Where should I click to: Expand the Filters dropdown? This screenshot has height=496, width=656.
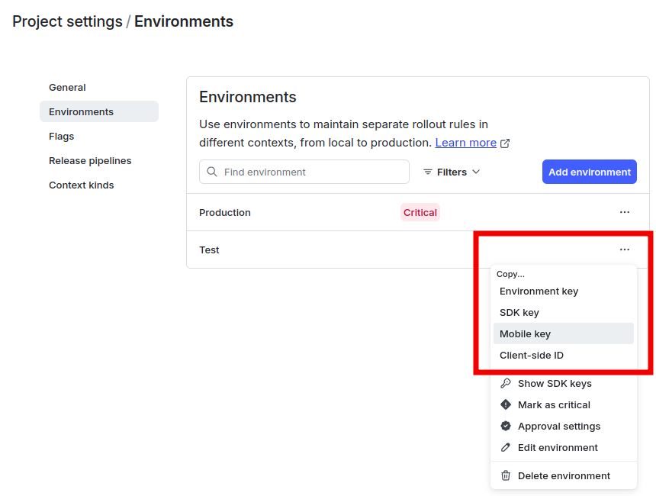pyautogui.click(x=451, y=172)
